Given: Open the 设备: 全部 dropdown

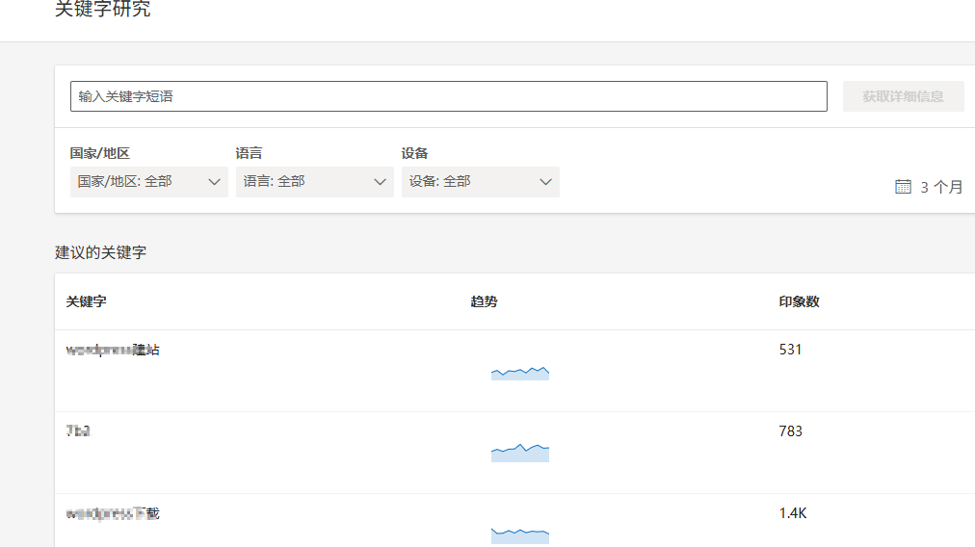Looking at the screenshot, I should (x=481, y=181).
